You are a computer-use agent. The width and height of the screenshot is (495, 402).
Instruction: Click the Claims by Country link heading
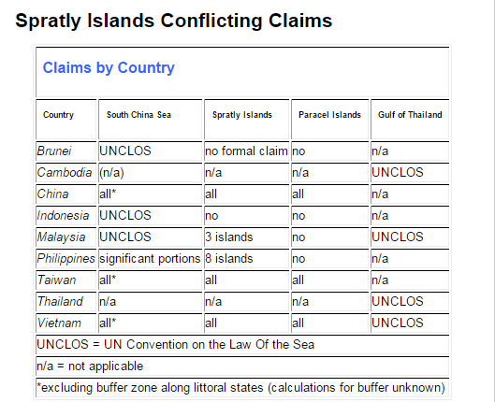pos(109,68)
